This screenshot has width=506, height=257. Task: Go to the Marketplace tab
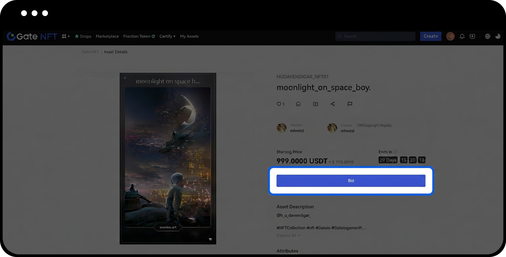107,36
